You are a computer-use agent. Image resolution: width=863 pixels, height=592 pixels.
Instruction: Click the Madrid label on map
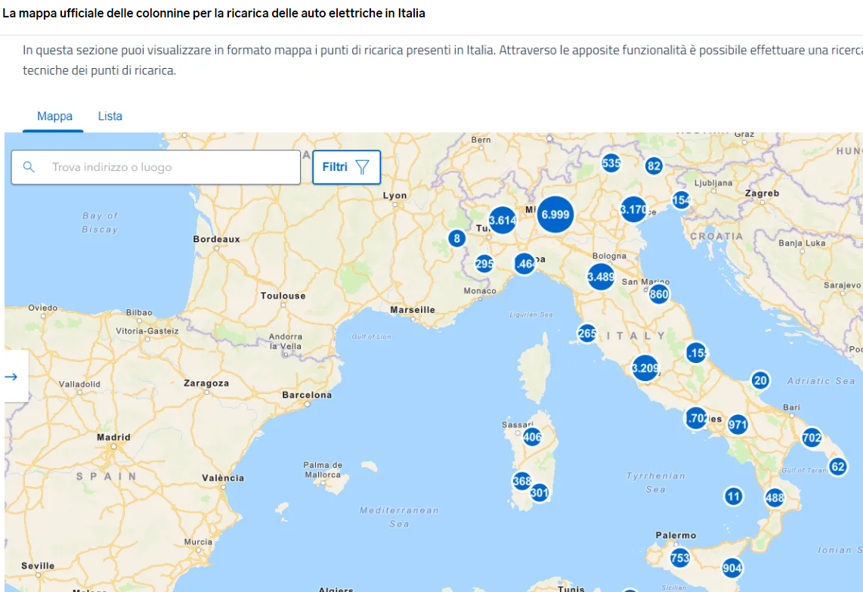tap(113, 437)
